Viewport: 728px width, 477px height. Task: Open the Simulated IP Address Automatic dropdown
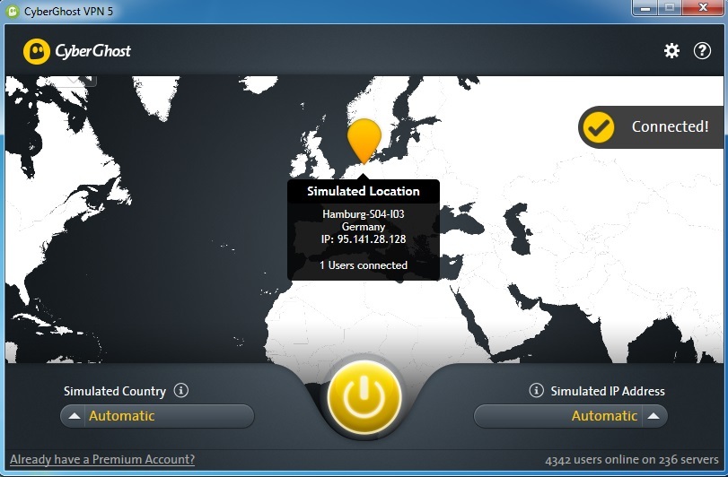(571, 416)
